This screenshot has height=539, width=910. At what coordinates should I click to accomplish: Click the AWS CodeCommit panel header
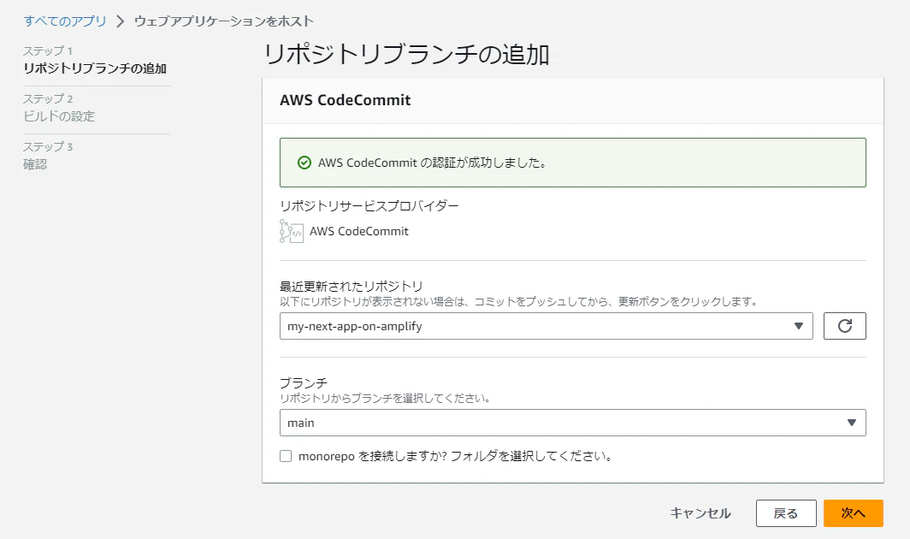[573, 100]
